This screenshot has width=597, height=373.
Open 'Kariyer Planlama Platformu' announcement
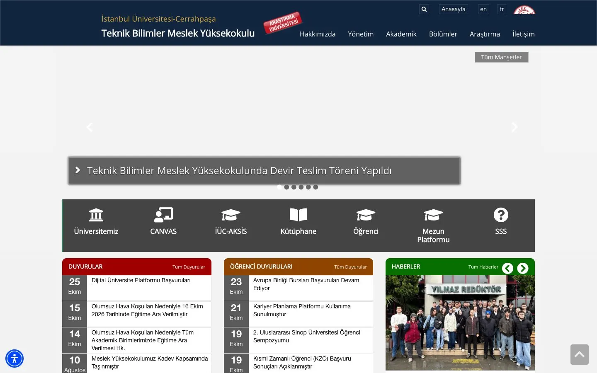302,310
